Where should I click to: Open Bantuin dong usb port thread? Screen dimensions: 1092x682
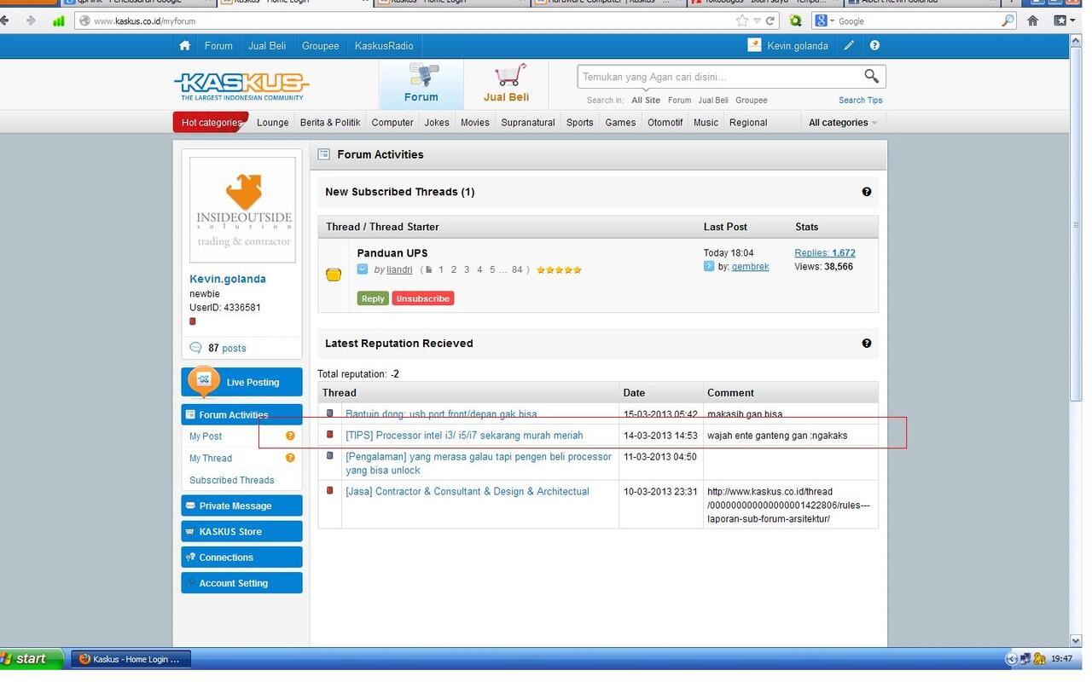tap(441, 414)
